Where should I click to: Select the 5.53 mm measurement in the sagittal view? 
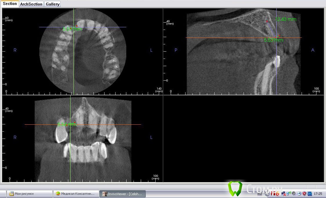[x=273, y=40]
